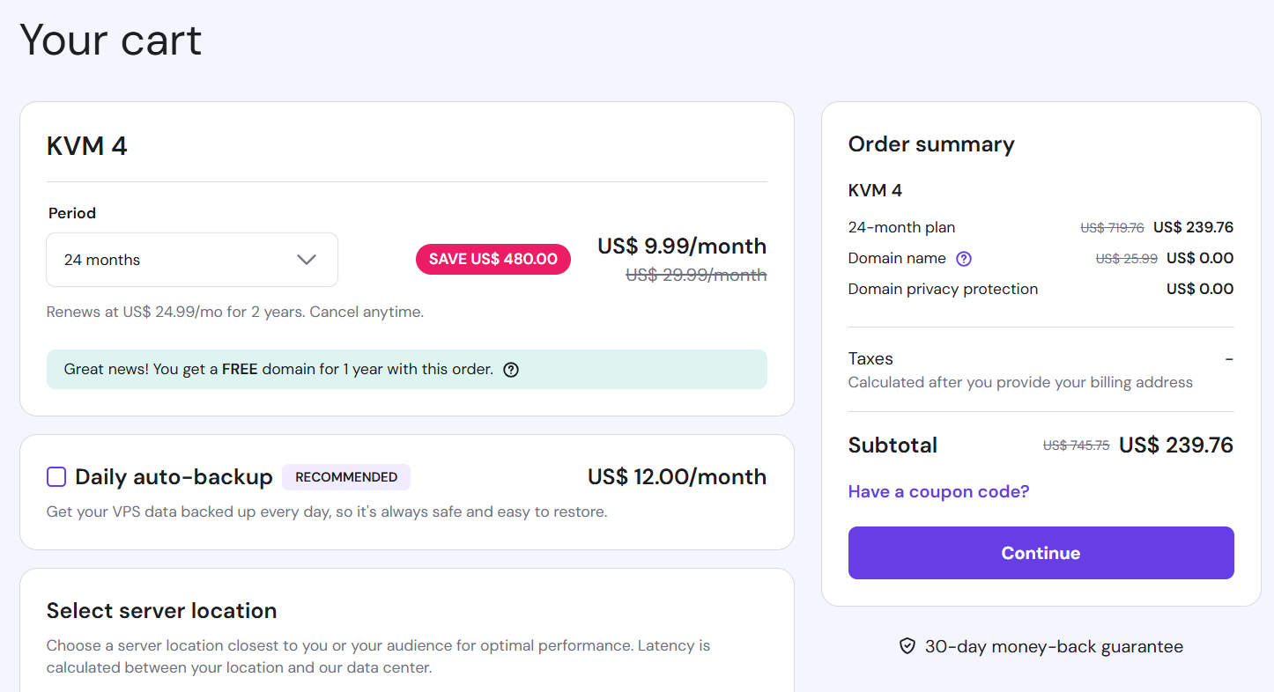Click the Select server location heading
The width and height of the screenshot is (1274, 692).
[x=161, y=611]
